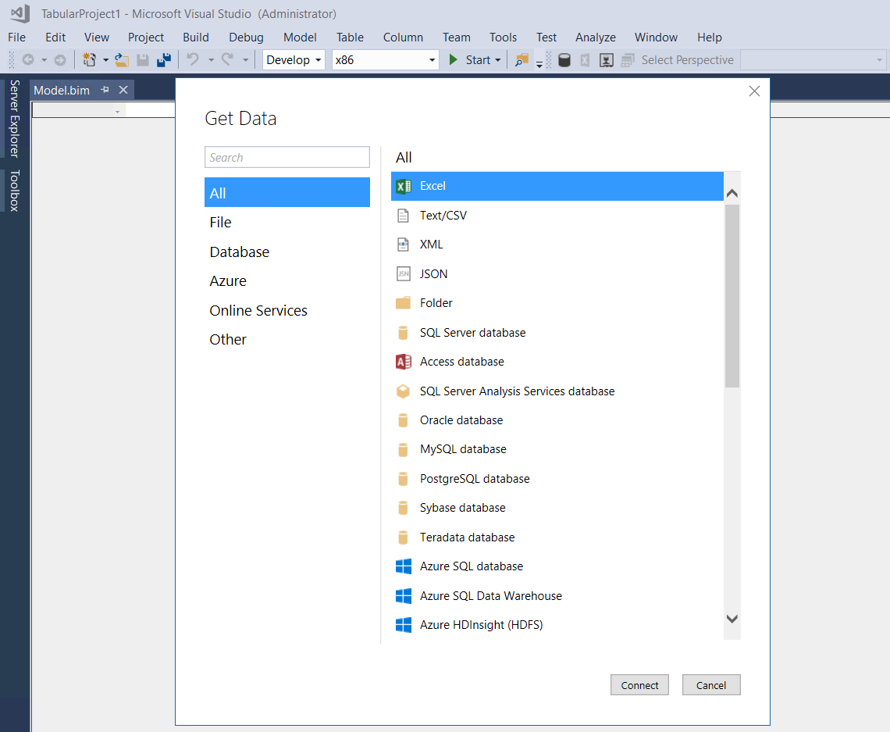
Task: Show the Online Services category
Action: tap(287, 310)
